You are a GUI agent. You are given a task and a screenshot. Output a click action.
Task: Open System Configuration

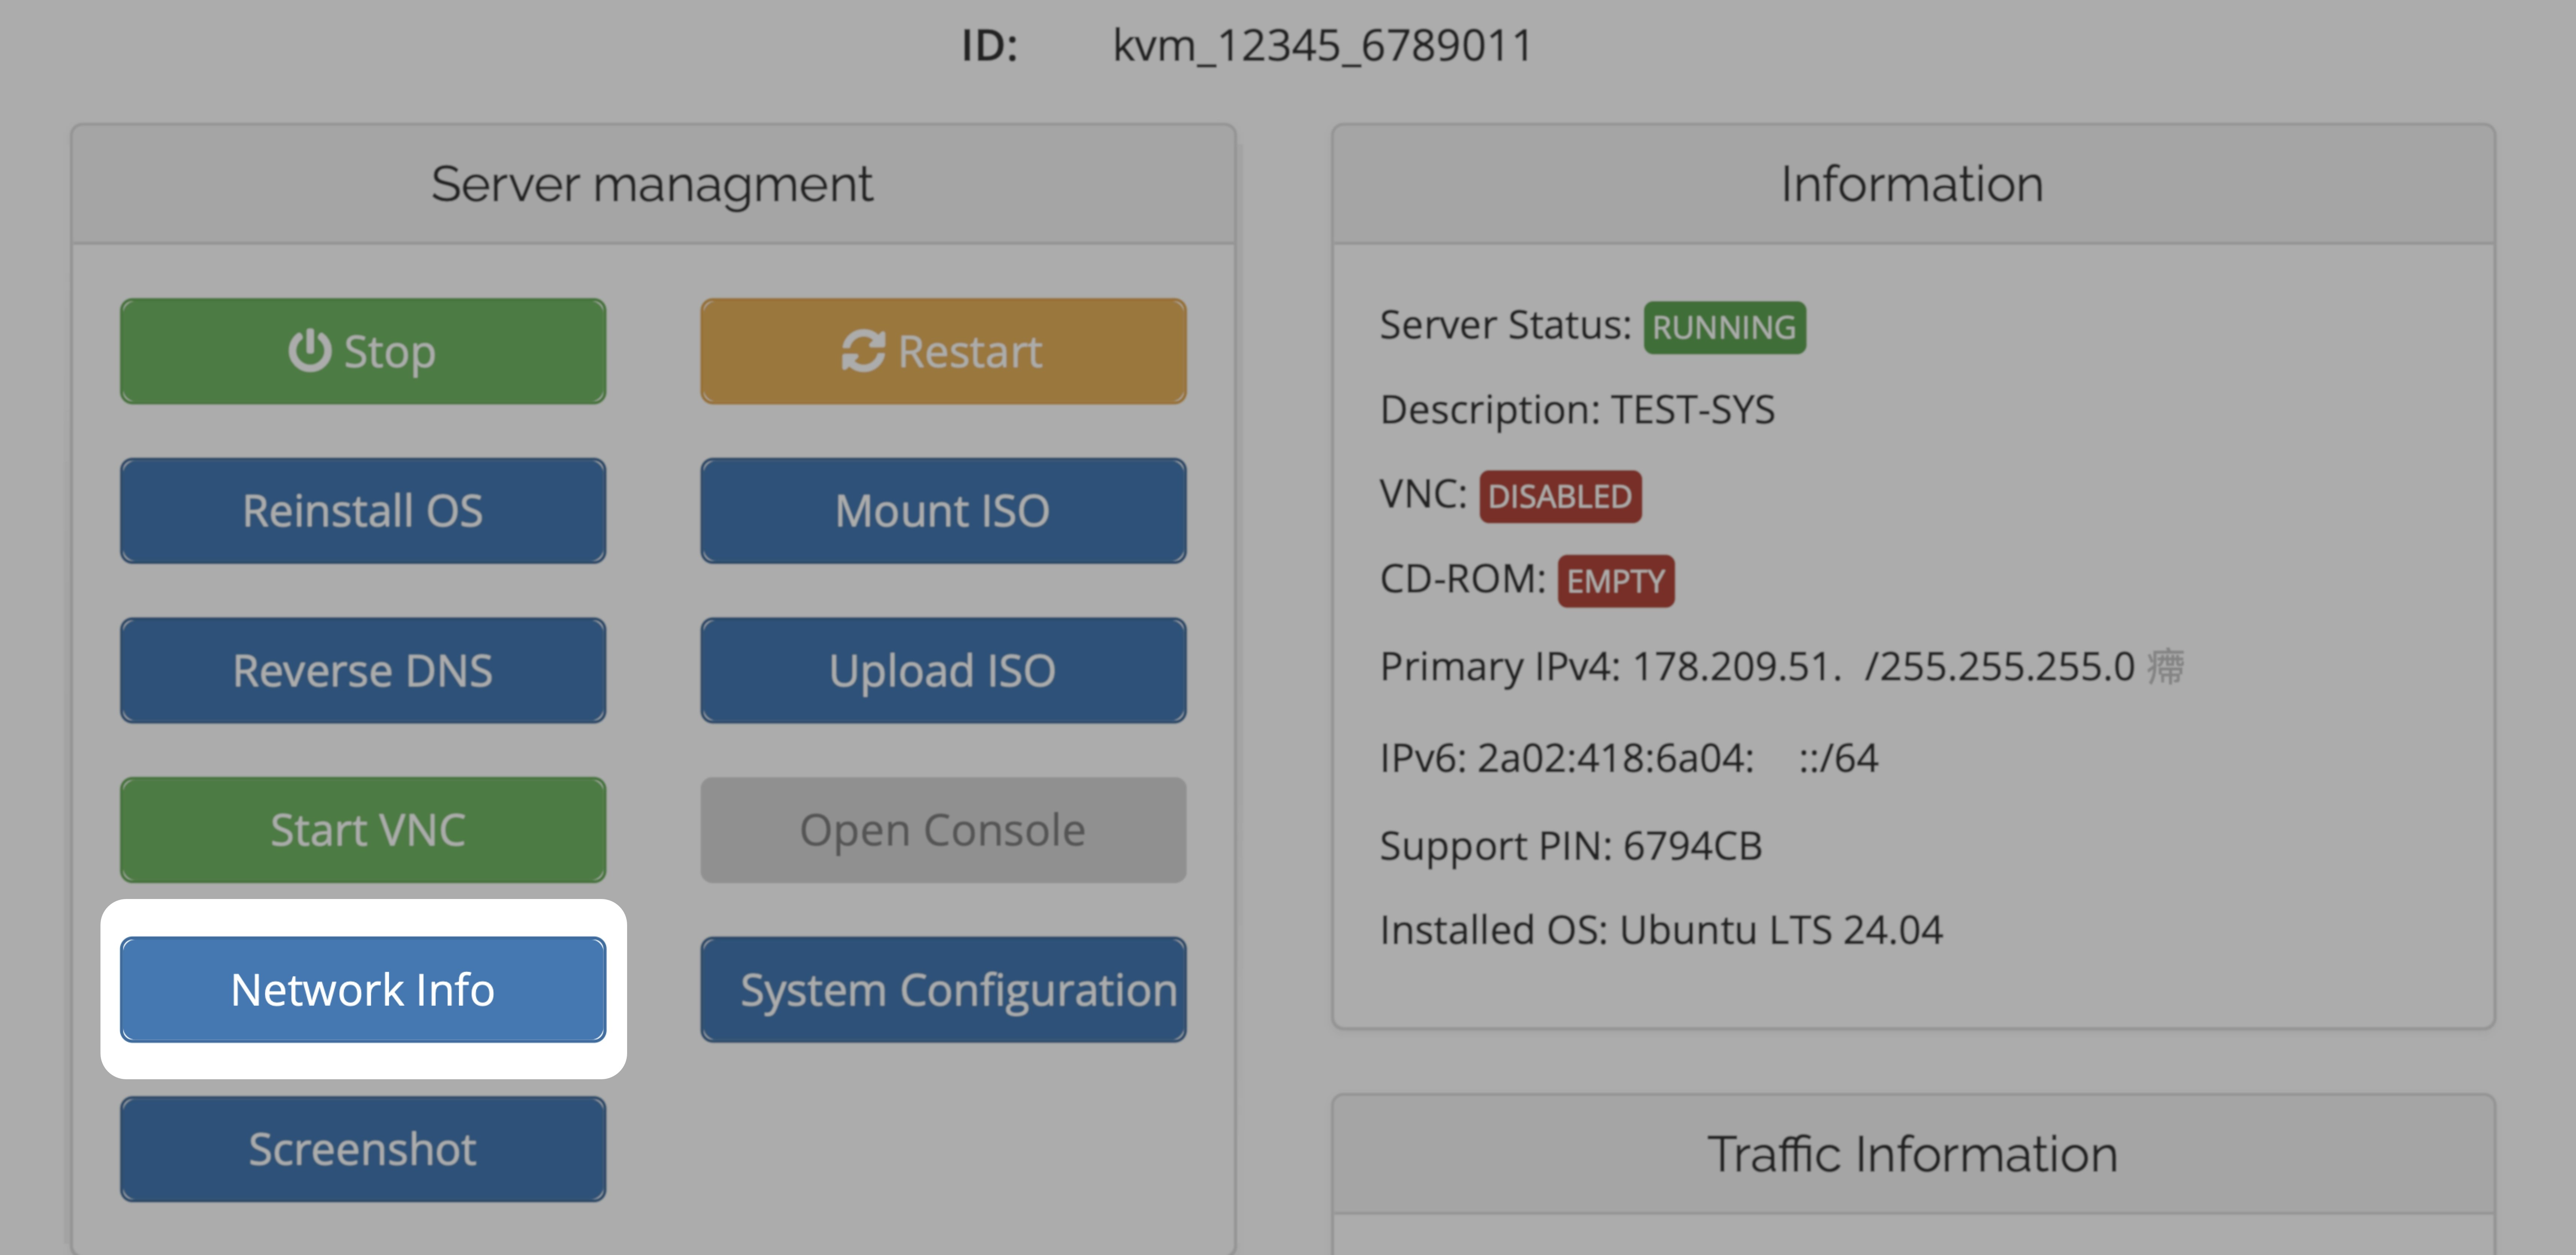pyautogui.click(x=942, y=989)
